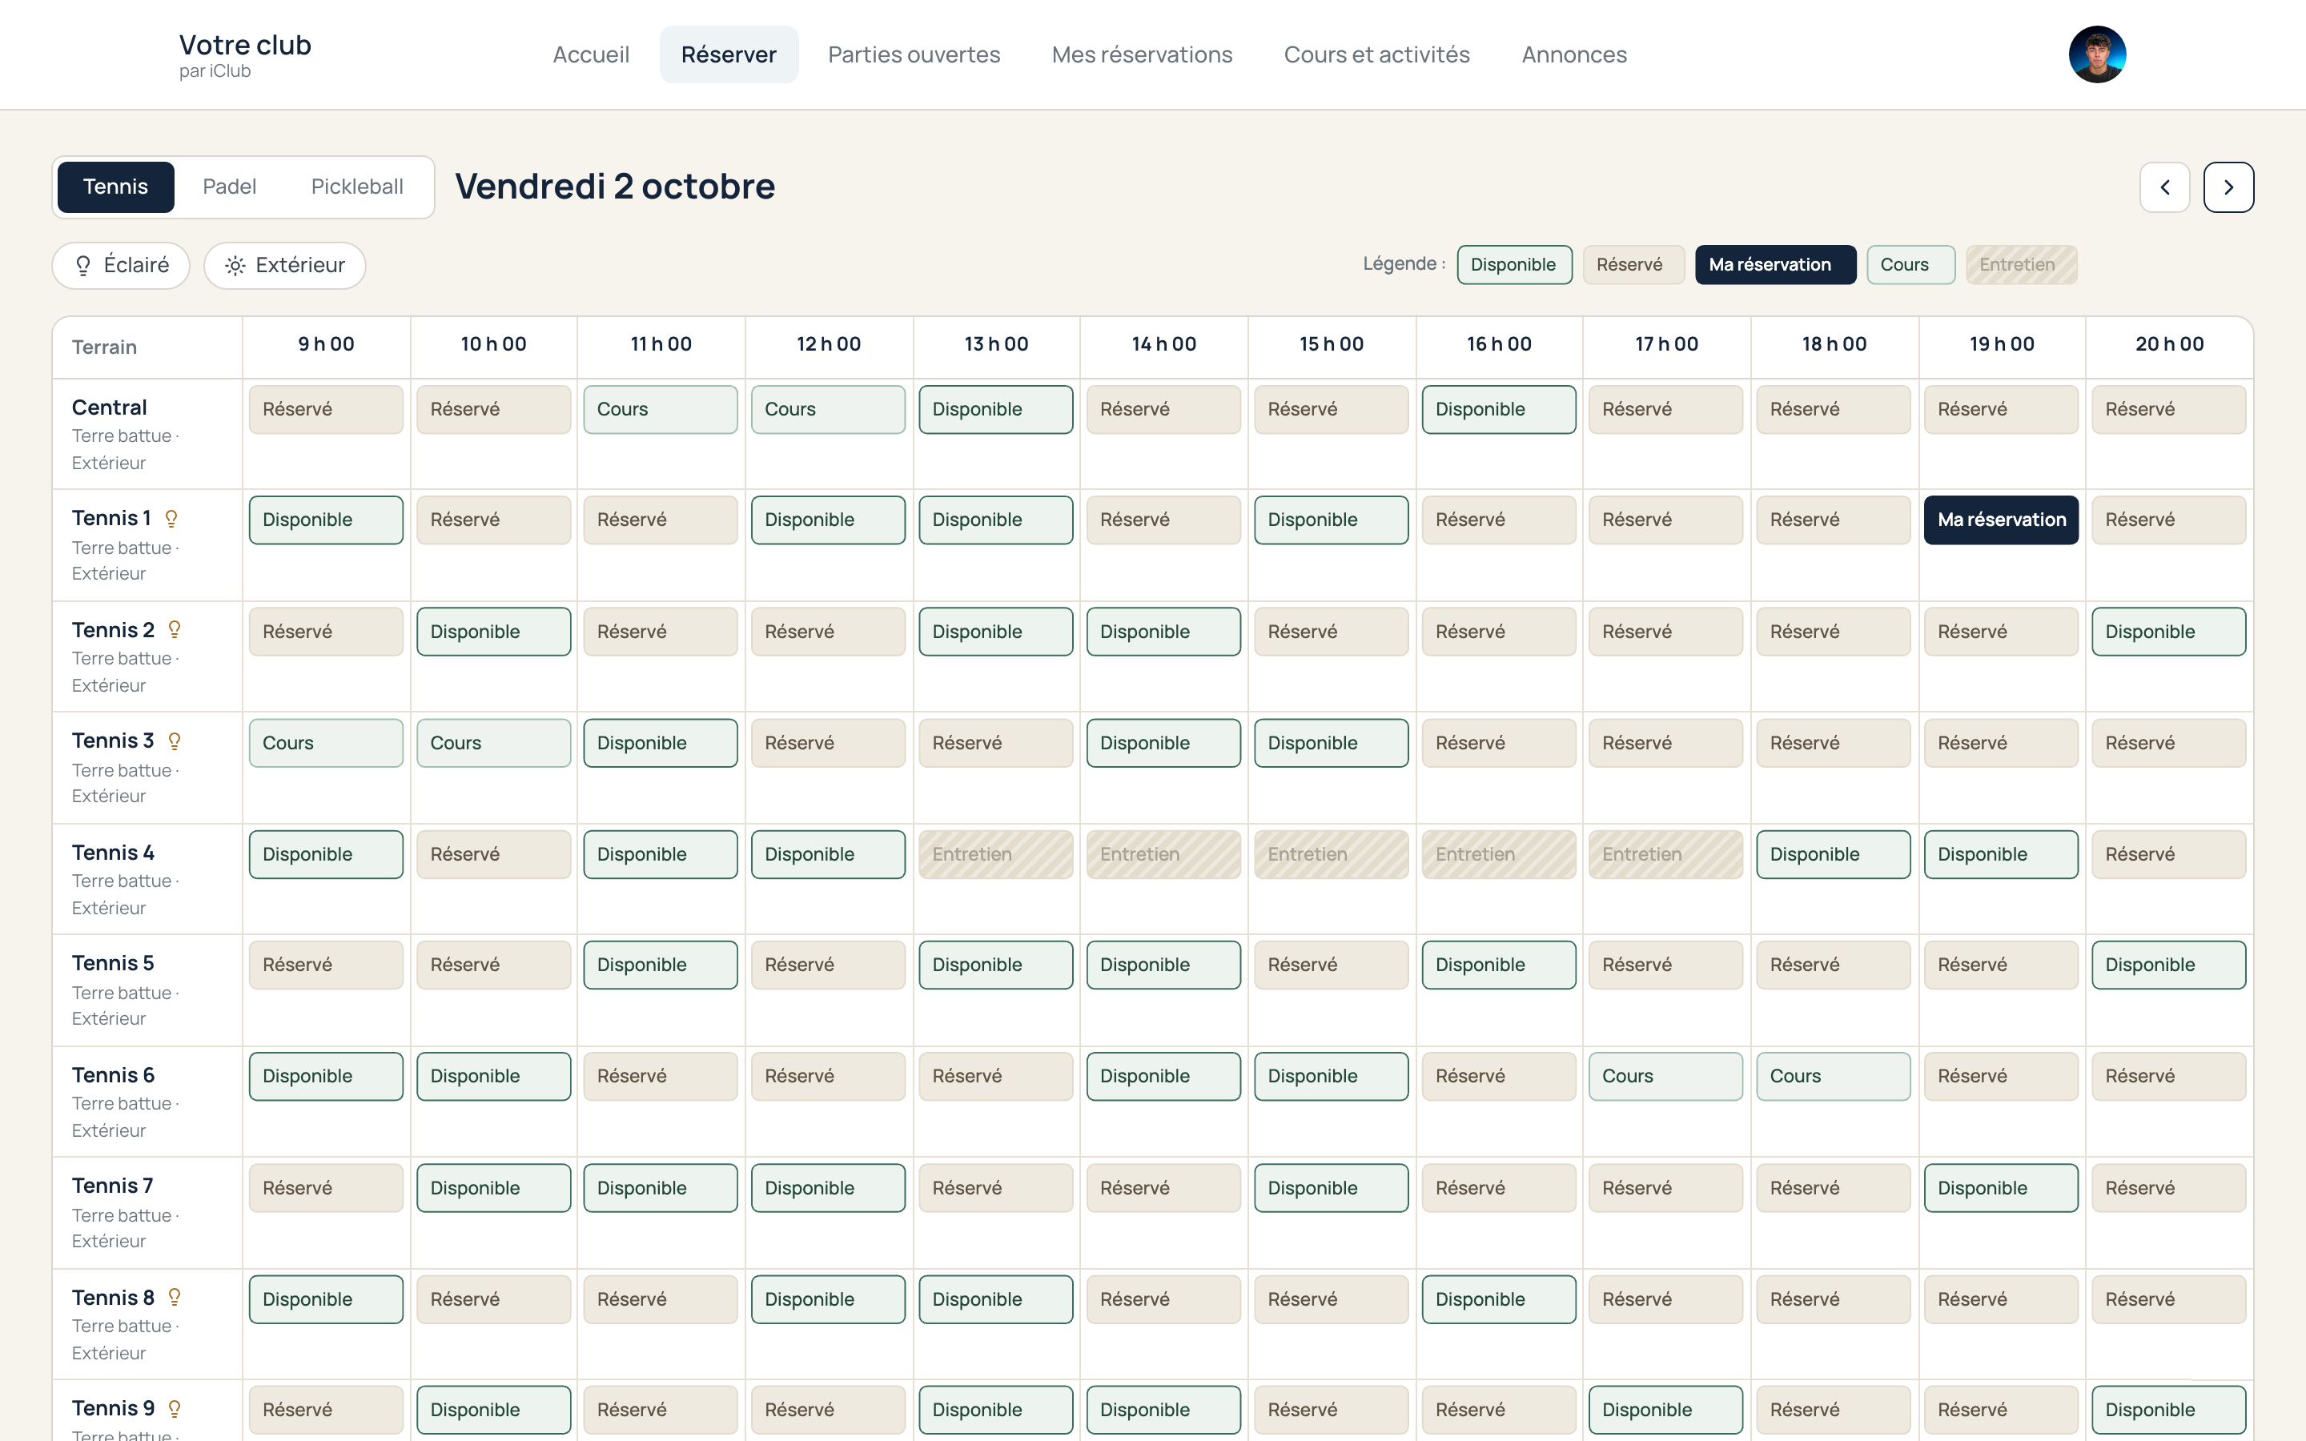Screen dimensions: 2306x1441
Task: Book Tennis 9 at 14 h 00
Action: pos(1163,1411)
